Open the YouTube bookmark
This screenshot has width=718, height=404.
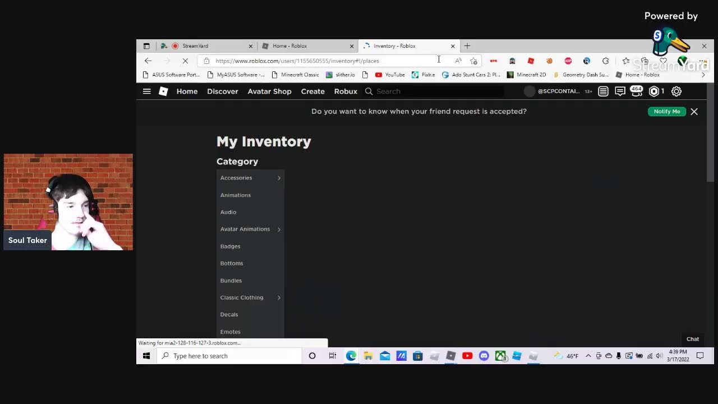point(390,75)
